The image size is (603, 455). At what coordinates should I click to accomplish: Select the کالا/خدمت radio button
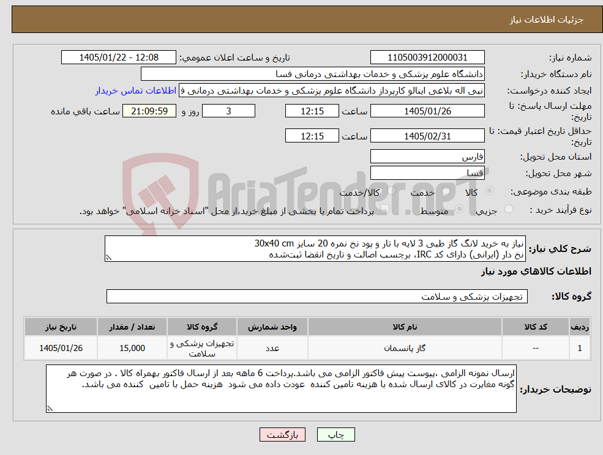point(391,191)
